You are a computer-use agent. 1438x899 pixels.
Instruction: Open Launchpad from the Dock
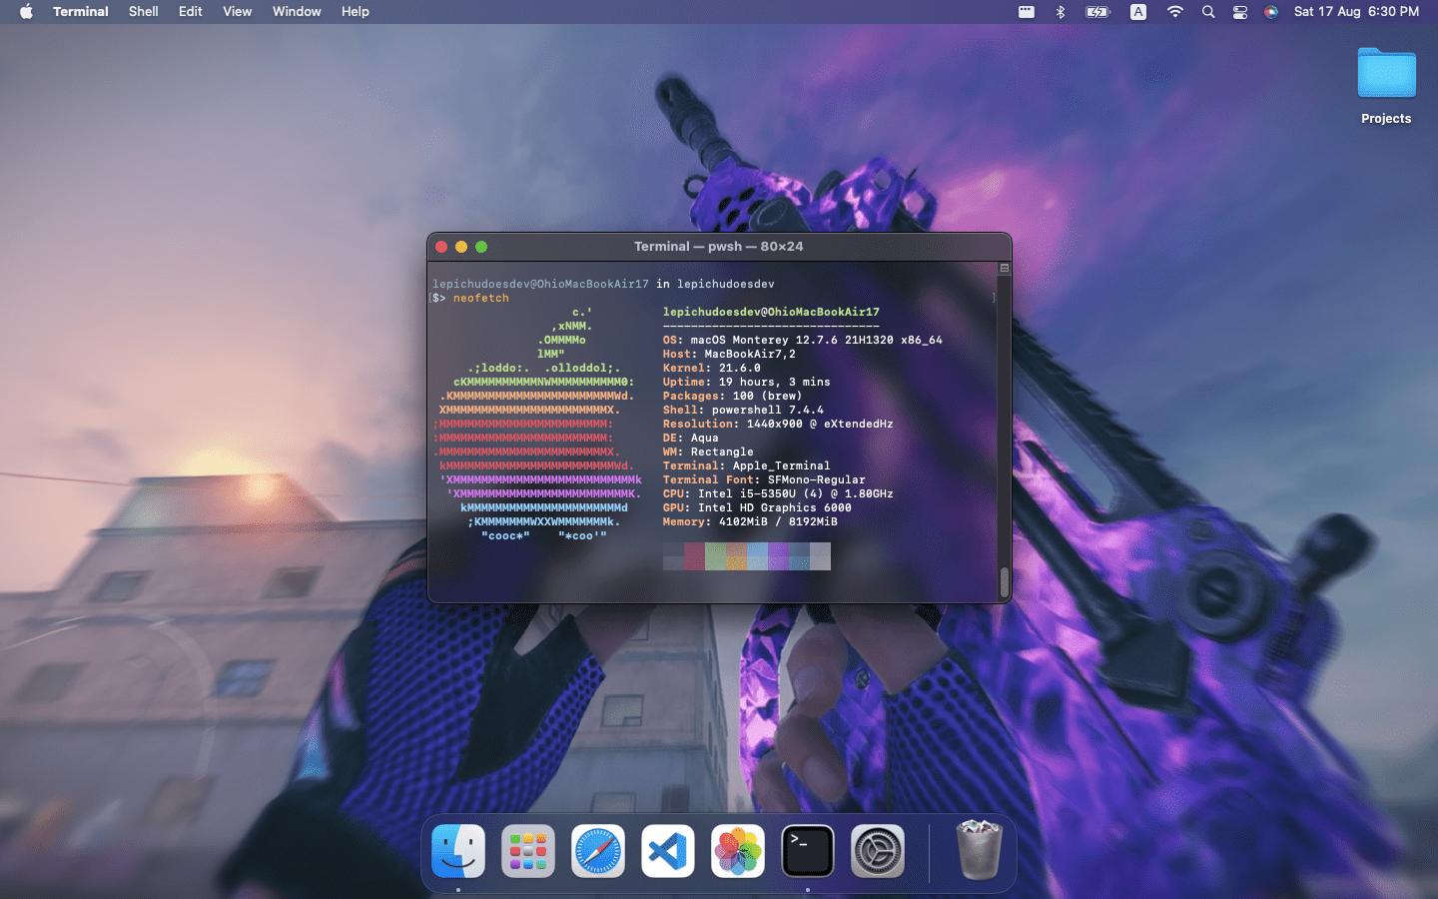point(527,851)
